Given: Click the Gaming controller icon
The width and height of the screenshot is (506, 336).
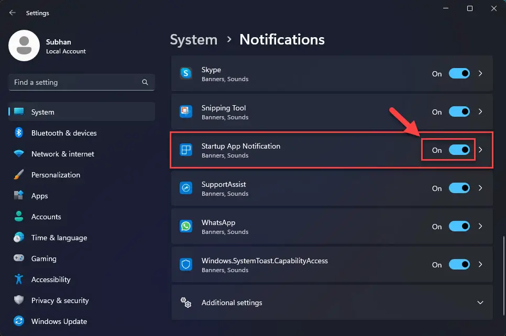Looking at the screenshot, I should [x=19, y=258].
